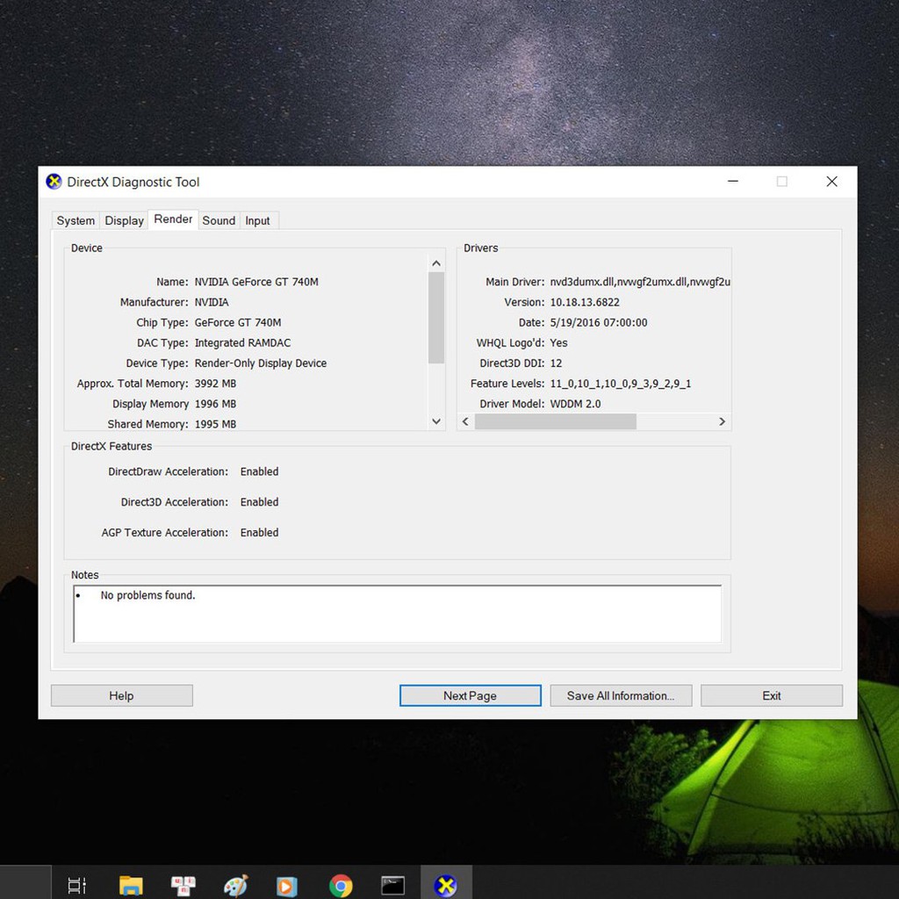899x899 pixels.
Task: Open Task View from the taskbar
Action: (x=77, y=885)
